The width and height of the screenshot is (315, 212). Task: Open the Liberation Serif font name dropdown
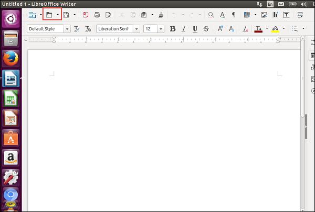point(136,29)
